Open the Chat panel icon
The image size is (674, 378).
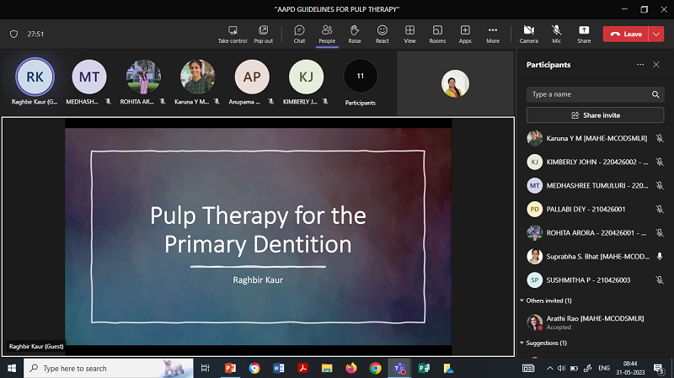coord(299,34)
